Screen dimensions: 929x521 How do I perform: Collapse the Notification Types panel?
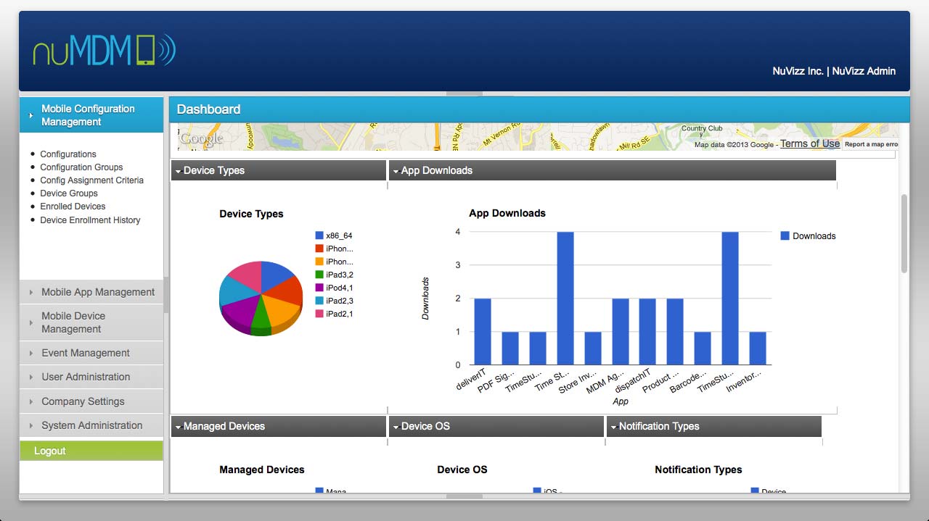[x=613, y=427]
